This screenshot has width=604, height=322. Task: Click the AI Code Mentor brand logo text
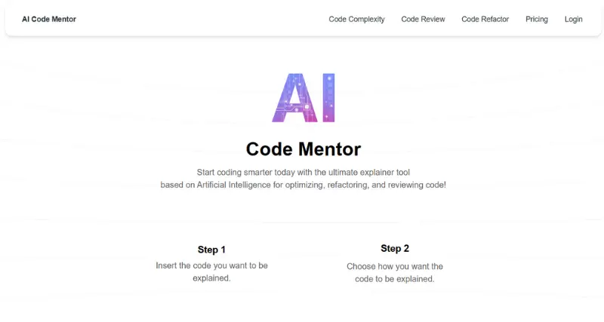(x=49, y=20)
